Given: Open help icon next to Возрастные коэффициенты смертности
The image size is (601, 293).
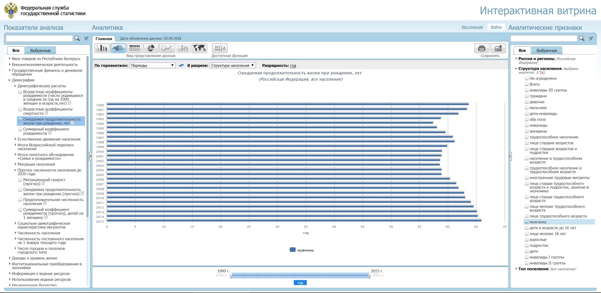Looking at the screenshot, I should point(47,113).
